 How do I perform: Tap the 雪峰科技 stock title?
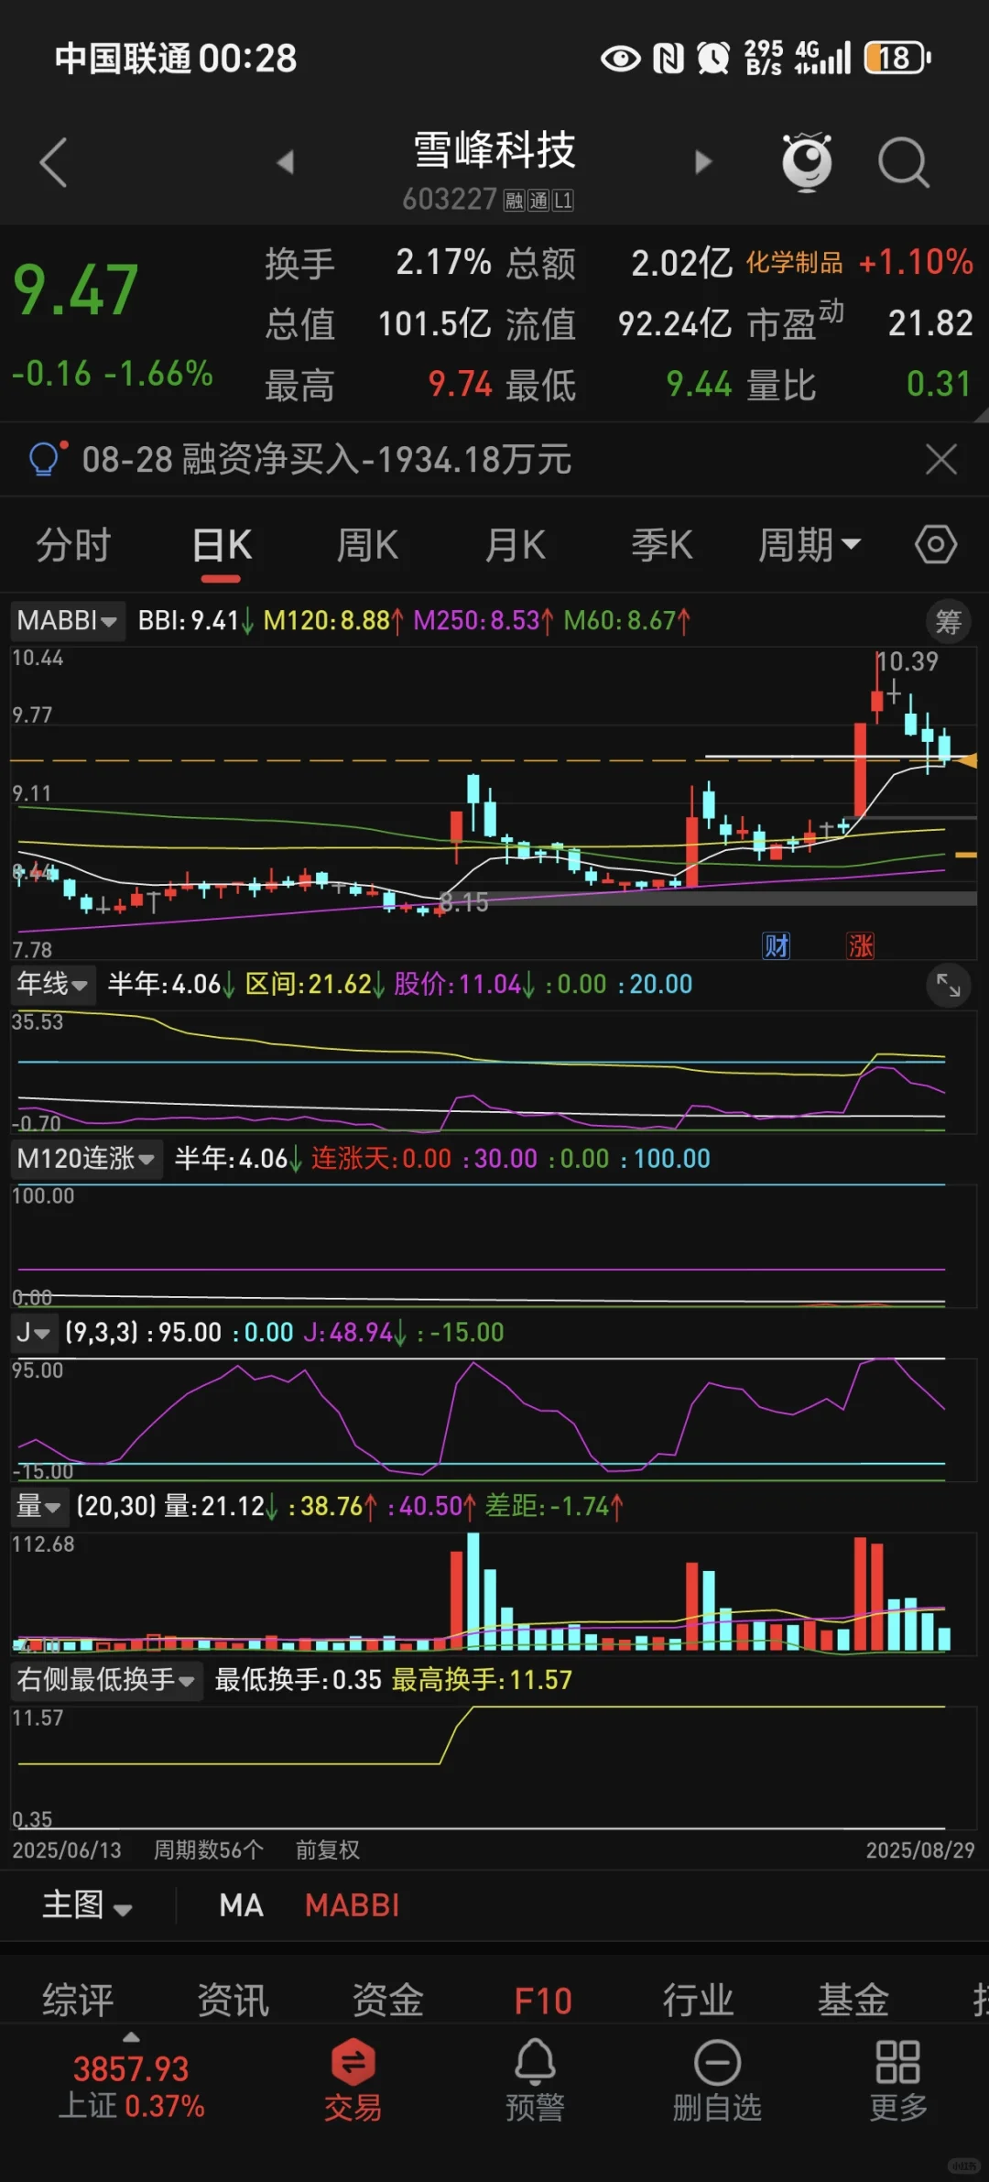click(494, 150)
